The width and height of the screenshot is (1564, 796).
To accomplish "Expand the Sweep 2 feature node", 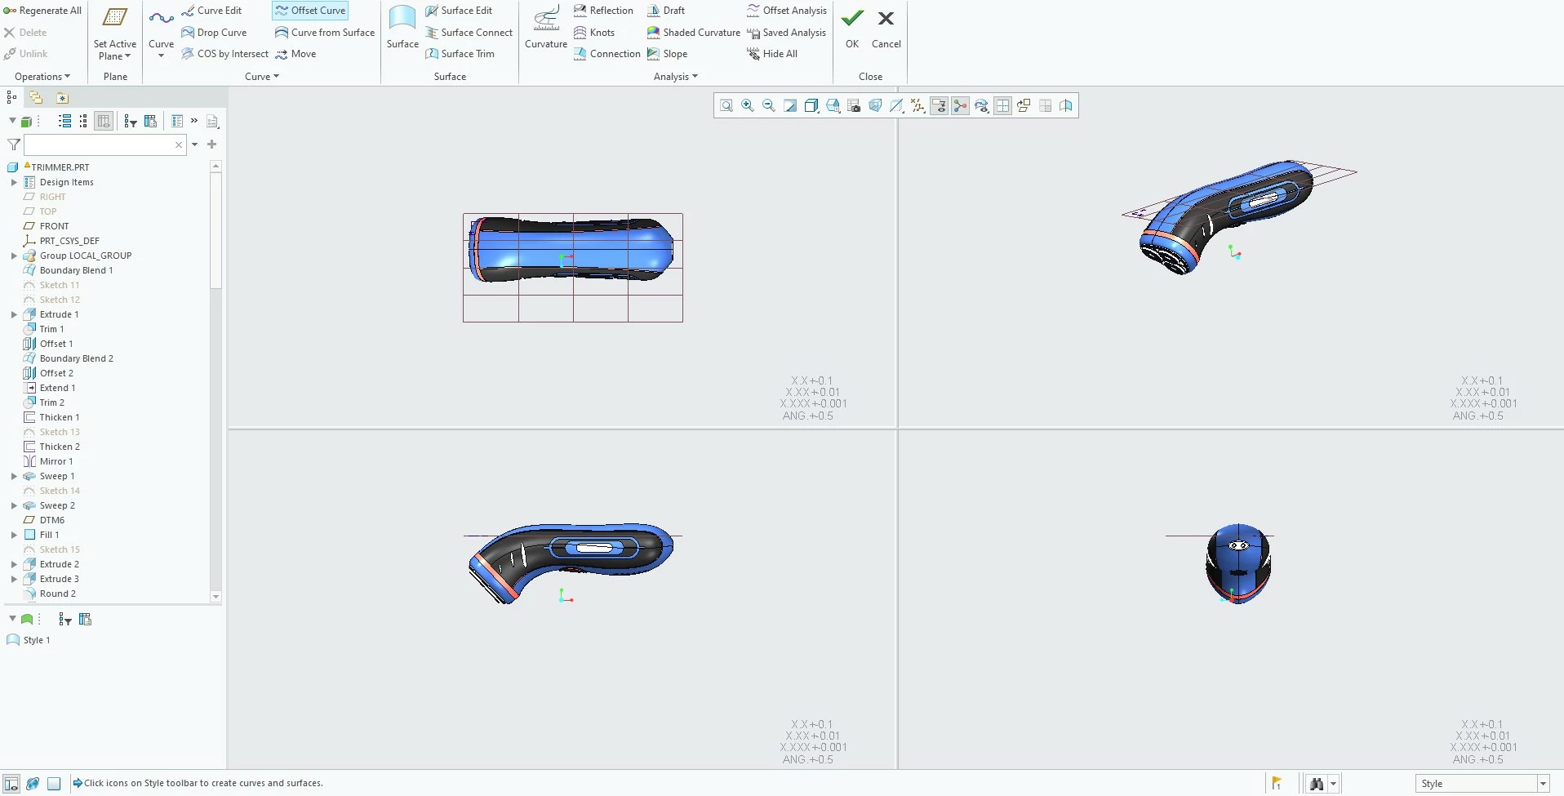I will click(x=14, y=505).
